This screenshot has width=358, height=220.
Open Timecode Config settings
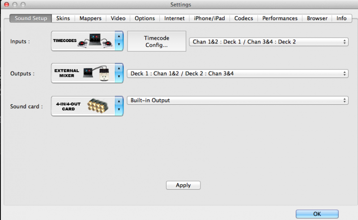156,42
